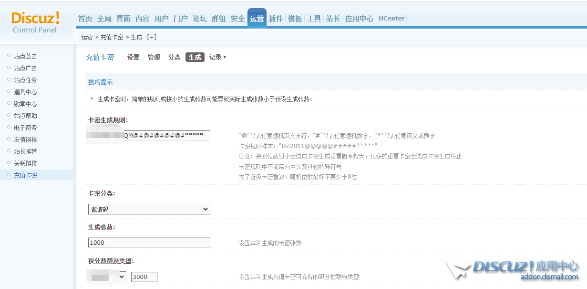Select the 设置 sub-tab
The image size is (587, 289).
pyautogui.click(x=133, y=57)
